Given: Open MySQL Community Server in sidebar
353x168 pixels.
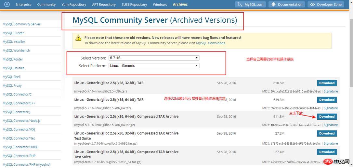Looking at the screenshot, I should pos(21,24).
